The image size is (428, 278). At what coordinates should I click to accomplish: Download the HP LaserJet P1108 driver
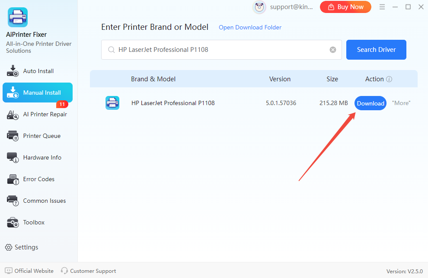pyautogui.click(x=371, y=103)
